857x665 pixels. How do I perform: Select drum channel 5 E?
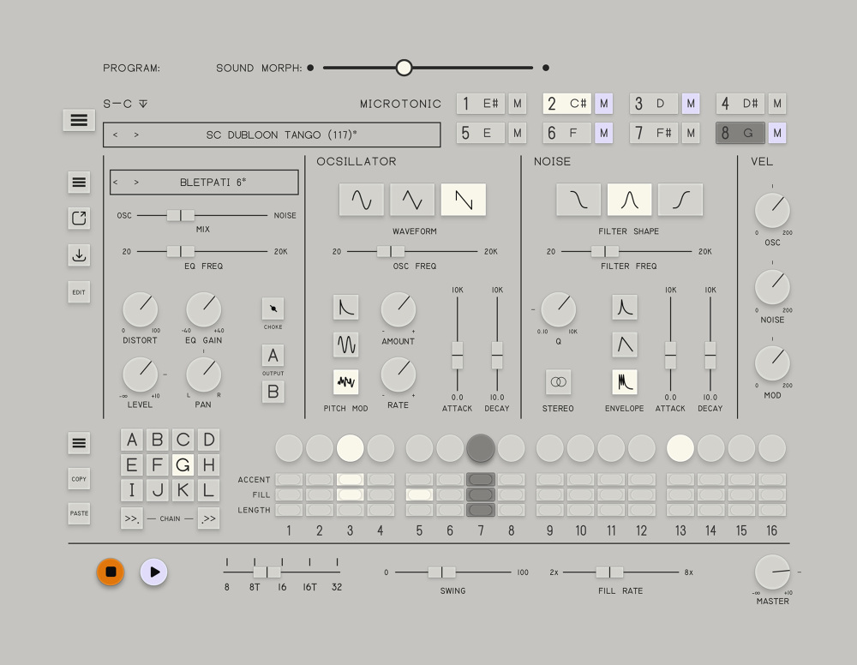(480, 133)
